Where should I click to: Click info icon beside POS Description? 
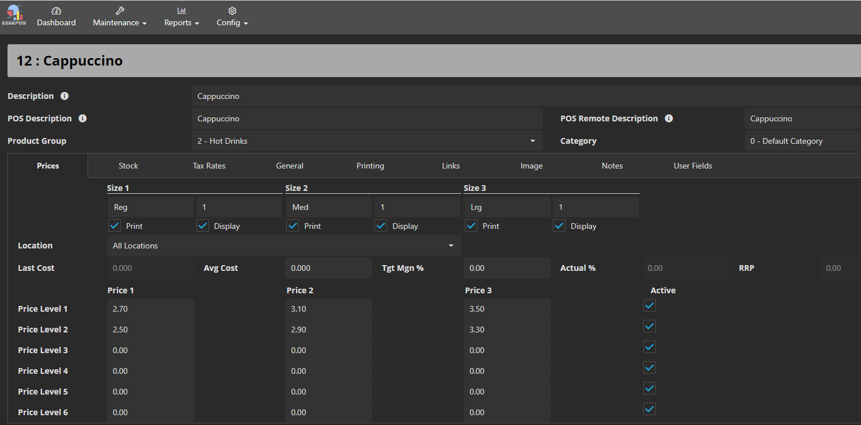click(82, 118)
